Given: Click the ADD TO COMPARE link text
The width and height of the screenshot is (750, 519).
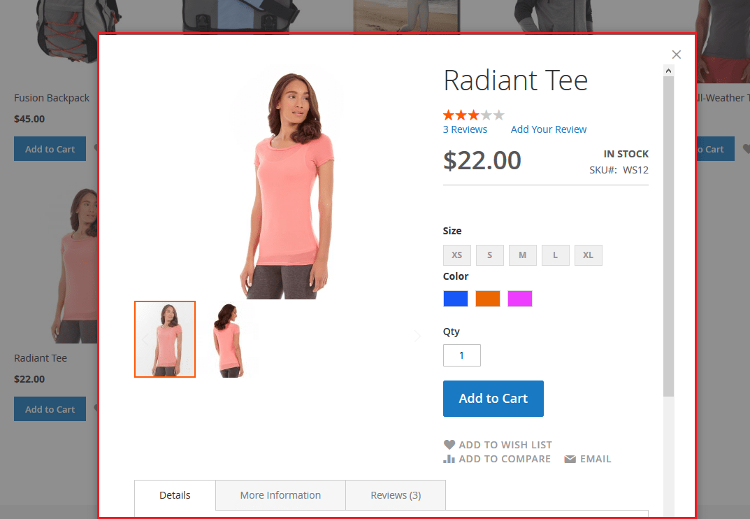Looking at the screenshot, I should 505,459.
